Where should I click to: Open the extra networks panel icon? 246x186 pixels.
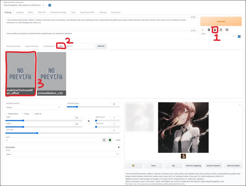(215, 30)
